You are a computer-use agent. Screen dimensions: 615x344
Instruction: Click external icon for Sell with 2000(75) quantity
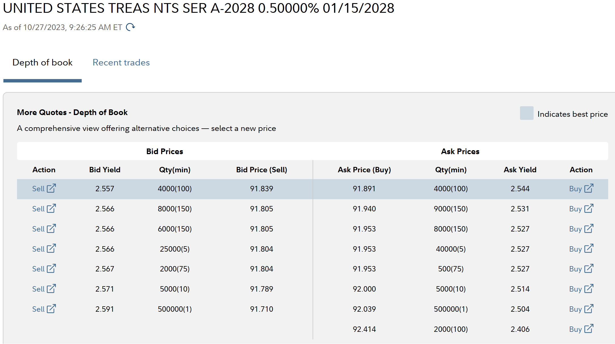click(x=51, y=268)
